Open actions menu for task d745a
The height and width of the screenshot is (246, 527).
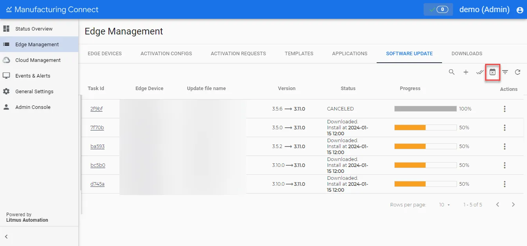pos(505,184)
